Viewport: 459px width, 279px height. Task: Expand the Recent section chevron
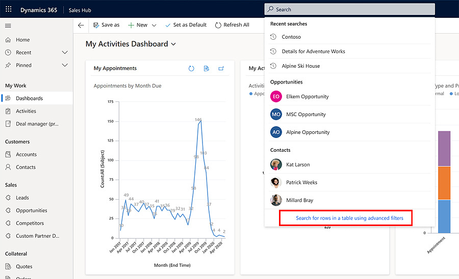click(65, 52)
